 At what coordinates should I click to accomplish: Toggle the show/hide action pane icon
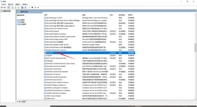25,7
